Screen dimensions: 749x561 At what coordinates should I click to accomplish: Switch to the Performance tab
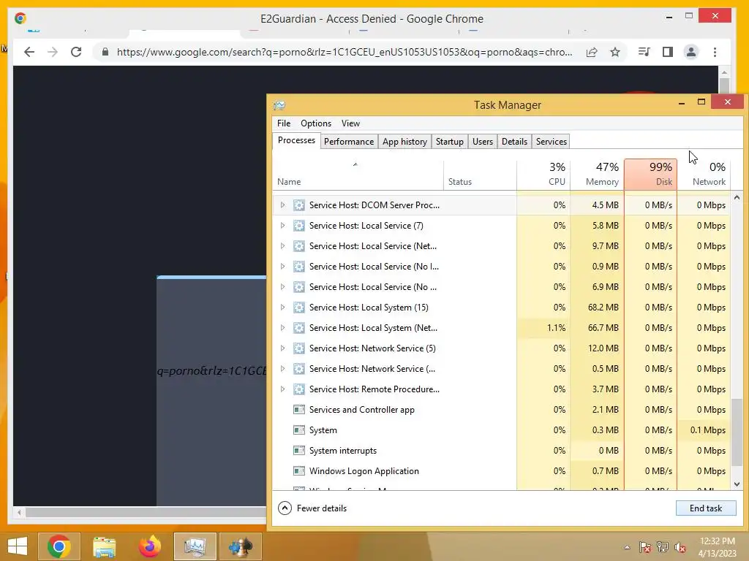[x=349, y=142]
